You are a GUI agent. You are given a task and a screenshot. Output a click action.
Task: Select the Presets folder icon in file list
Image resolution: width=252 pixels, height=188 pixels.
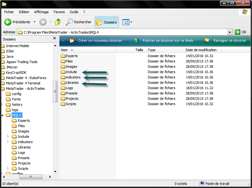(63, 93)
